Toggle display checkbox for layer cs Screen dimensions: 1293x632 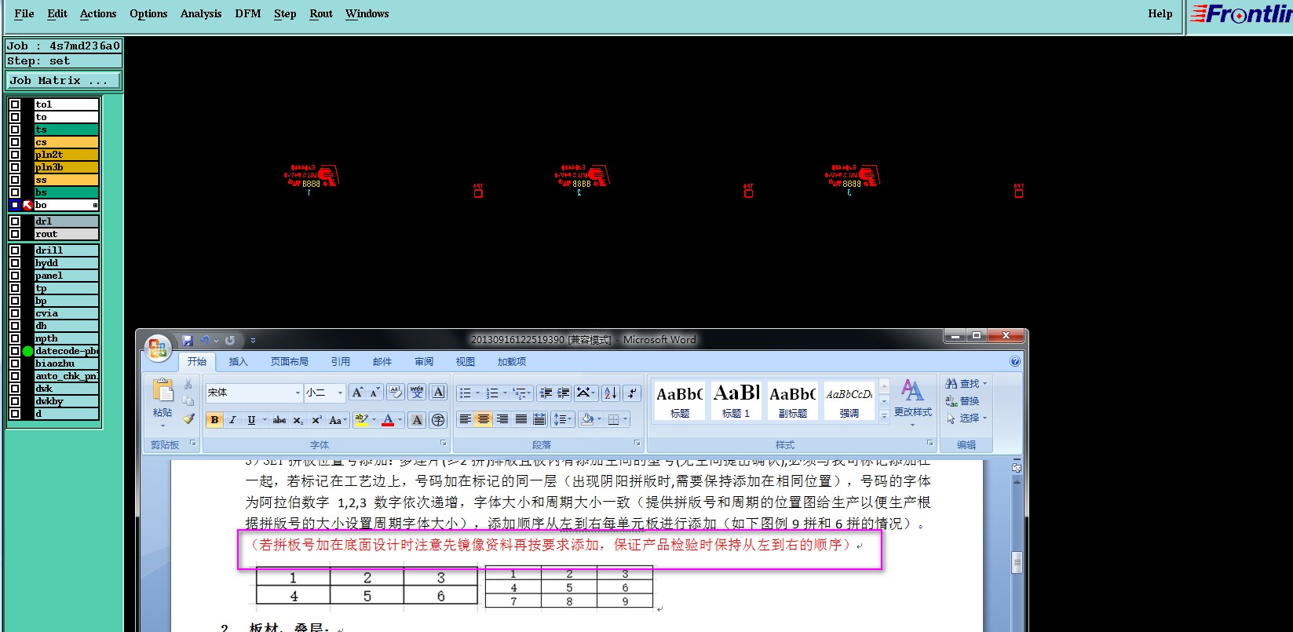pos(15,142)
